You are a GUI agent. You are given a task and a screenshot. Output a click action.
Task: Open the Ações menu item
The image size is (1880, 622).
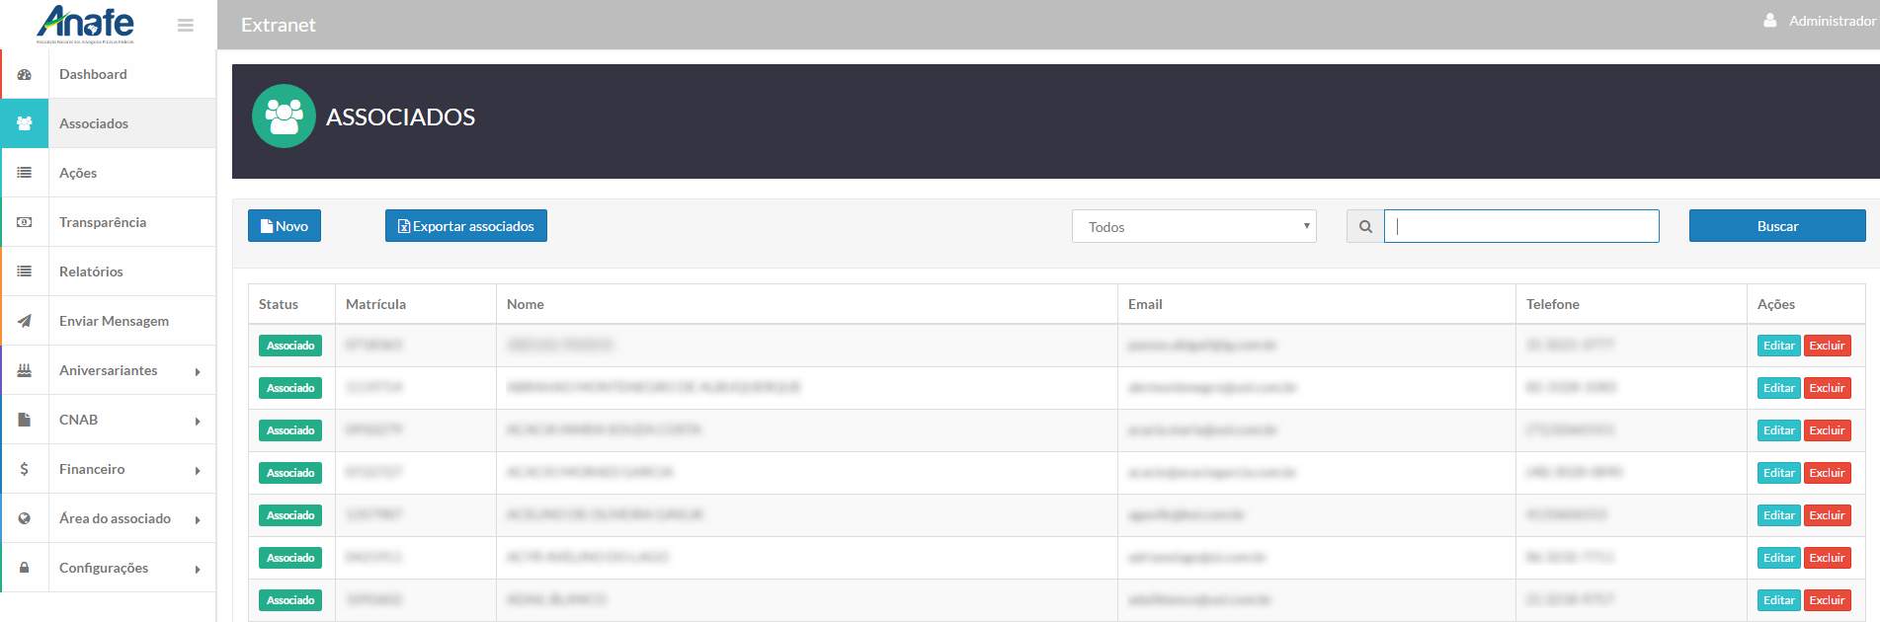109,173
